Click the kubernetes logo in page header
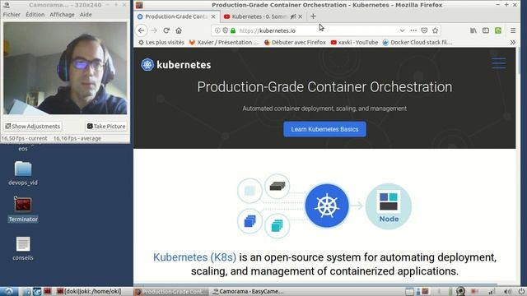The width and height of the screenshot is (527, 296). [x=175, y=64]
